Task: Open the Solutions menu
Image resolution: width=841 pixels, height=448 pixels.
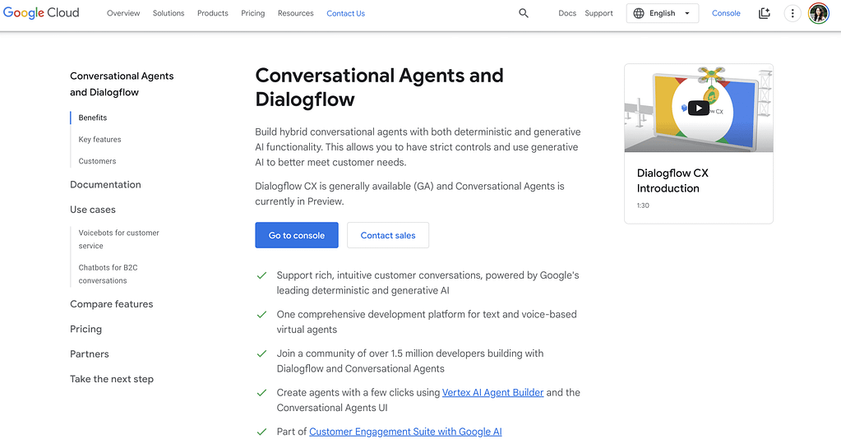Action: (x=169, y=13)
